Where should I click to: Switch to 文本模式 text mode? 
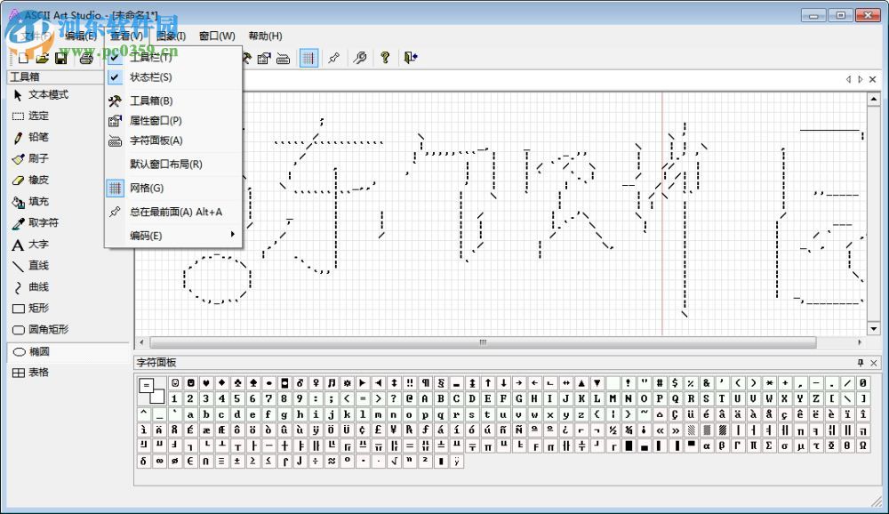[x=43, y=94]
